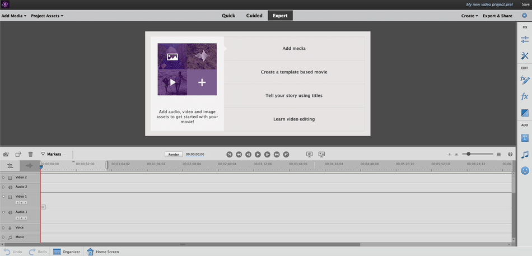Expand the Video 2 track
Image resolution: width=532 pixels, height=256 pixels.
pyautogui.click(x=3, y=178)
